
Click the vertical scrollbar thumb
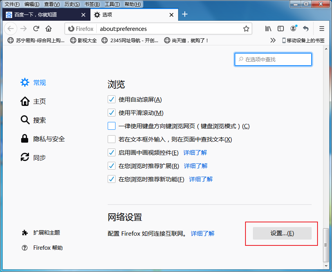(326, 245)
